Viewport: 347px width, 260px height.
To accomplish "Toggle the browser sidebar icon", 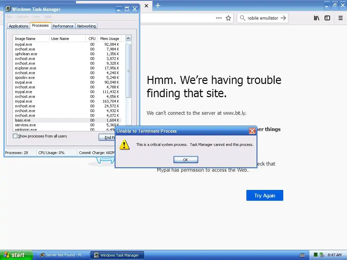I will tap(327, 18).
